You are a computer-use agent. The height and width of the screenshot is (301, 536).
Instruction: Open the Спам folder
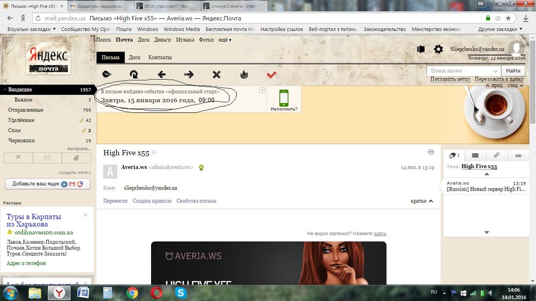(x=14, y=130)
